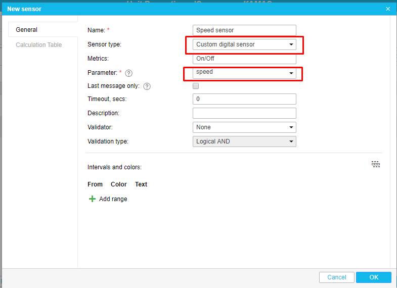Enable the Last message only checkbox
The image size is (397, 288).
196,86
